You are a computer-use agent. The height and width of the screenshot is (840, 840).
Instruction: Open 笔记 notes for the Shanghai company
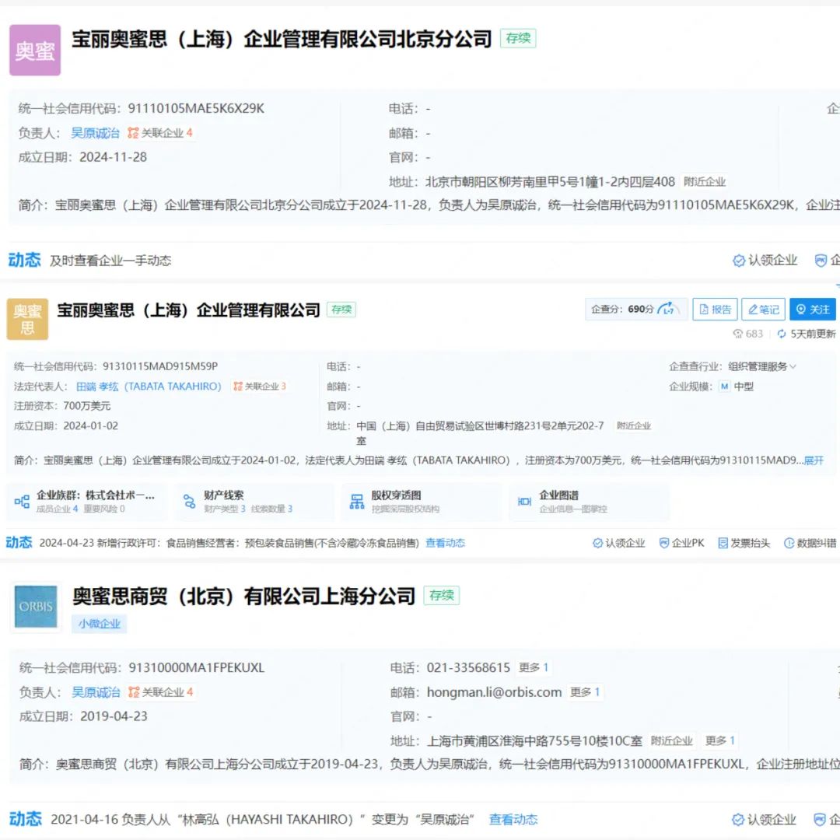point(763,310)
